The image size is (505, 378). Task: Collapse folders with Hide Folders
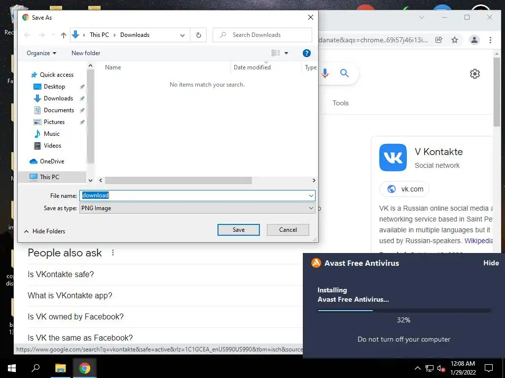pos(44,231)
